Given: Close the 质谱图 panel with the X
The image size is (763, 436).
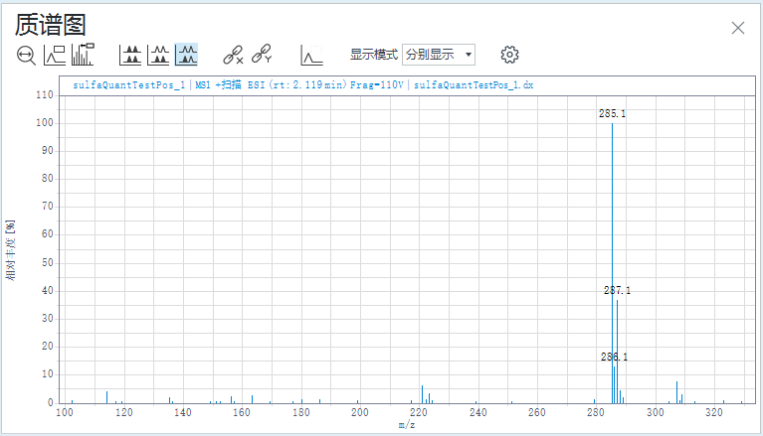Looking at the screenshot, I should point(738,28).
